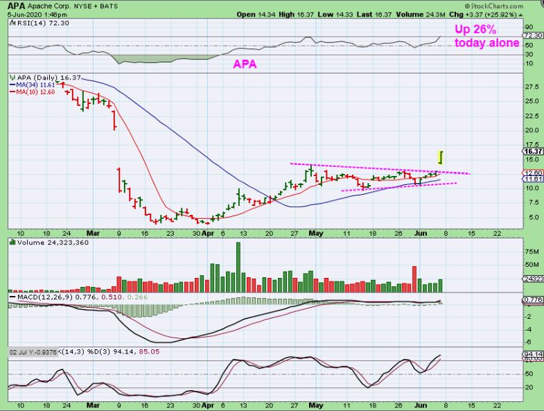The height and width of the screenshot is (411, 544).
Task: Click the 'High 16.37' header value
Action: (x=297, y=15)
